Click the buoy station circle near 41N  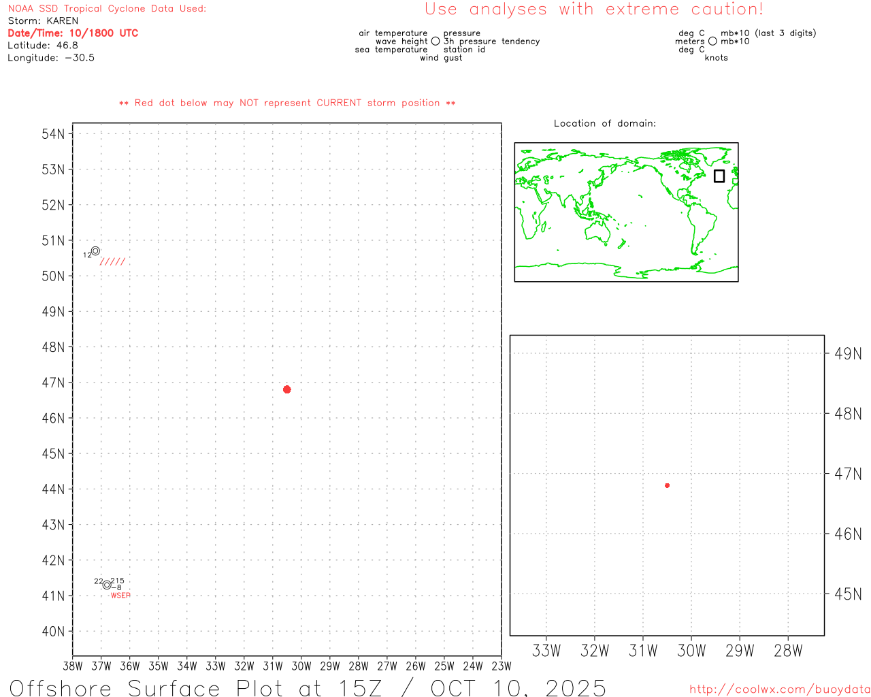click(107, 585)
